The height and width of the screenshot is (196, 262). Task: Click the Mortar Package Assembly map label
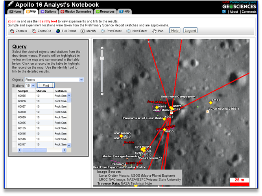(121, 156)
